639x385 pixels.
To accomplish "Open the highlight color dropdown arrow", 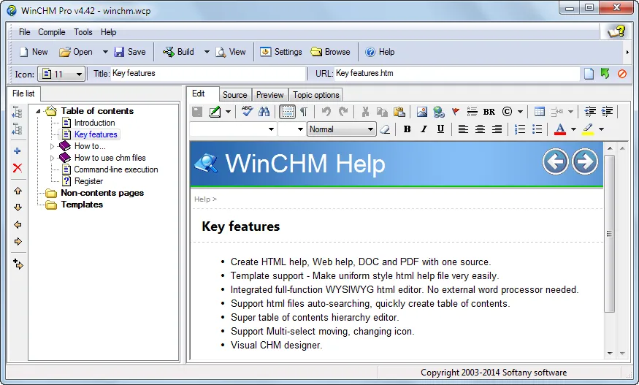I will (601, 130).
